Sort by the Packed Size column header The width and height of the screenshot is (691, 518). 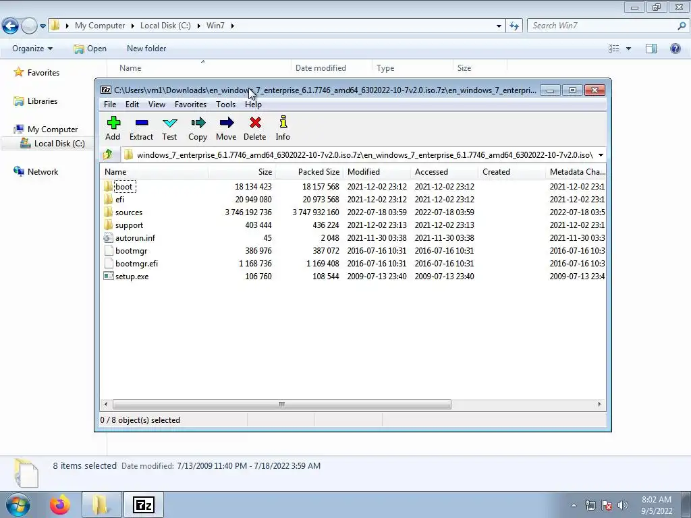[309, 172]
